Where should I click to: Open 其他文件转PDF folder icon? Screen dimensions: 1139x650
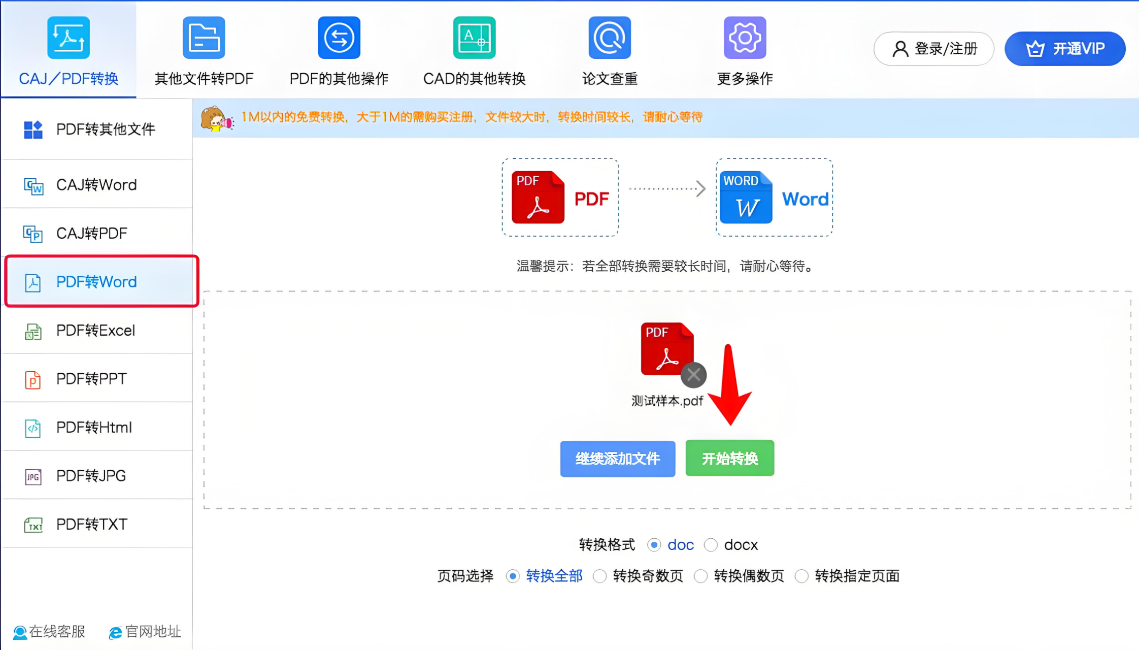pyautogui.click(x=204, y=38)
